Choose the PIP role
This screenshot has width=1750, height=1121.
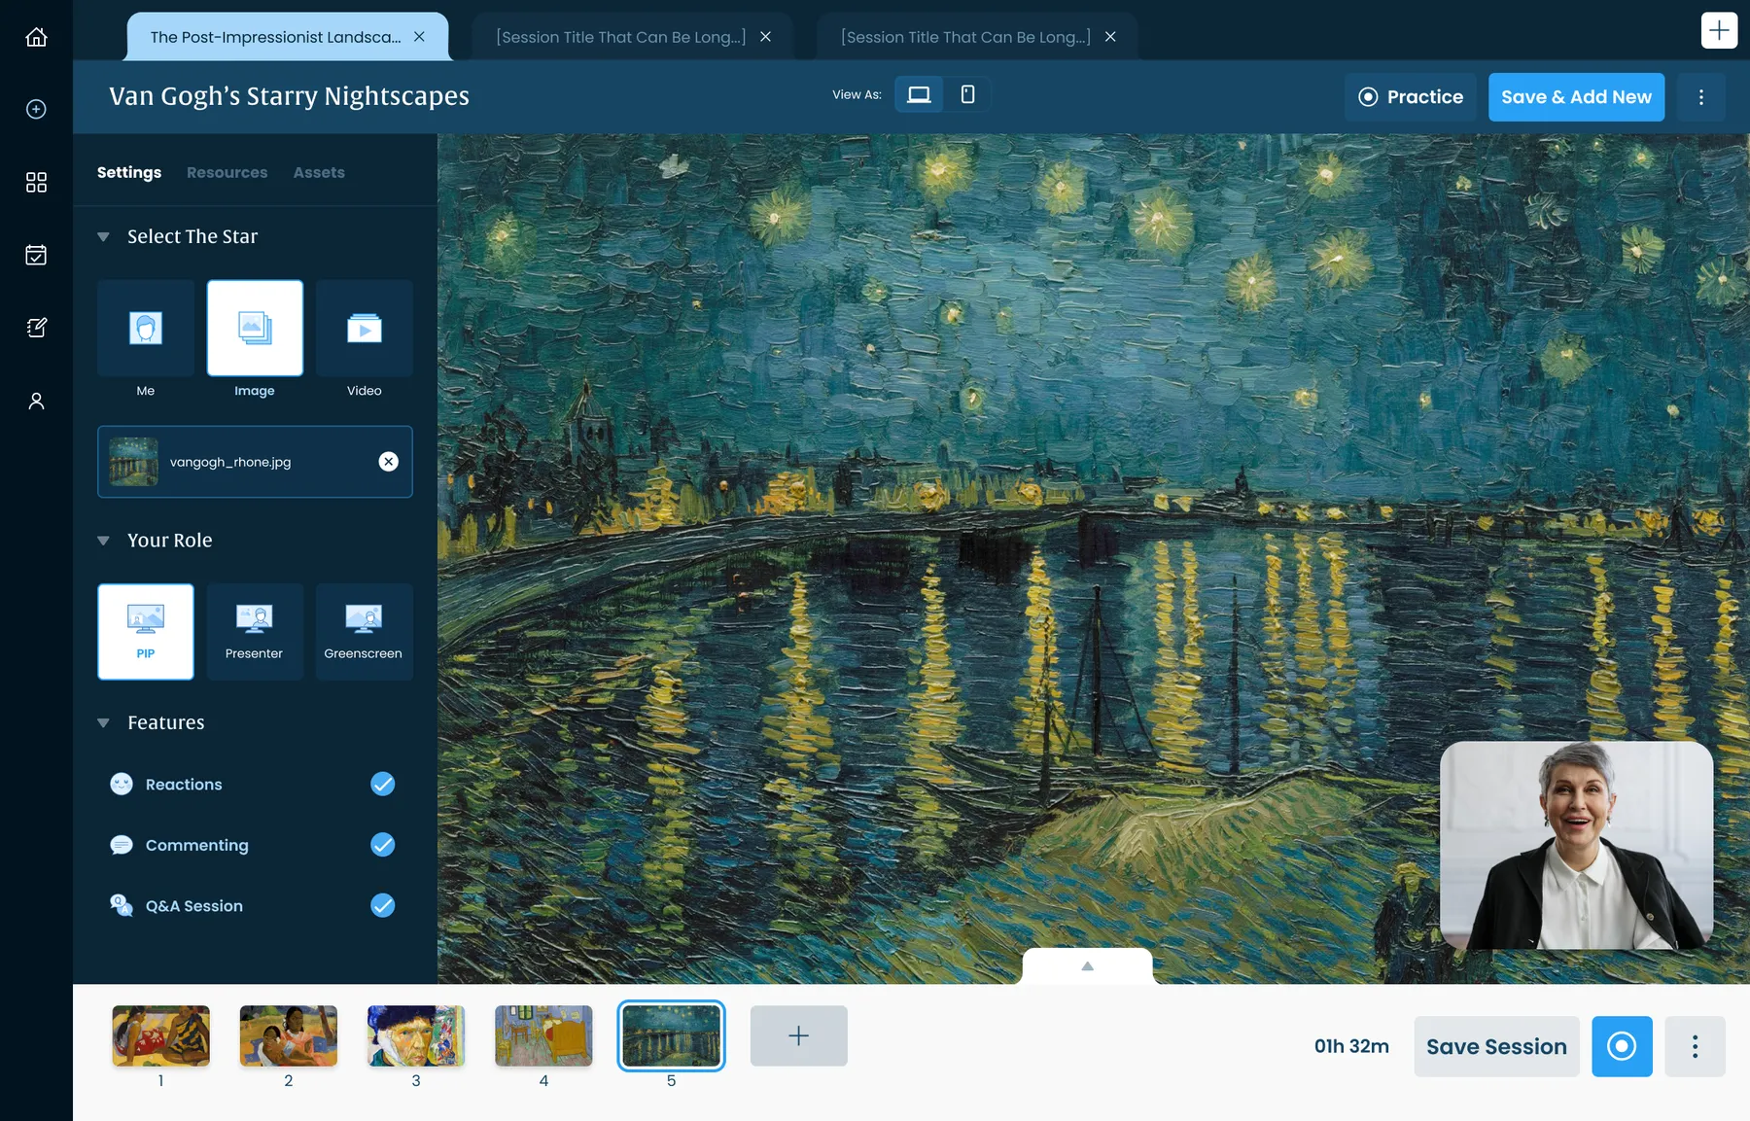(x=146, y=631)
